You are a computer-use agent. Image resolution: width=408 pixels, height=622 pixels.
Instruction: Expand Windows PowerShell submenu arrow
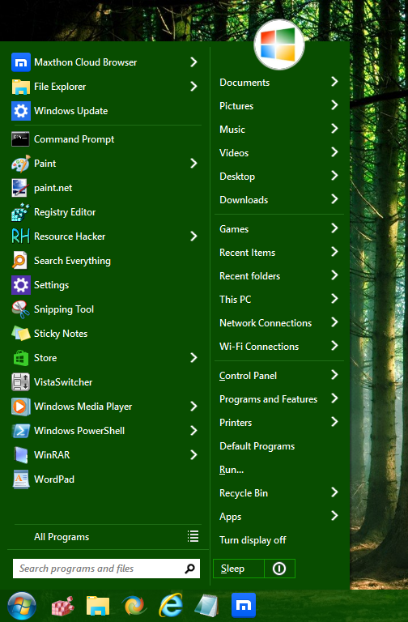point(193,430)
